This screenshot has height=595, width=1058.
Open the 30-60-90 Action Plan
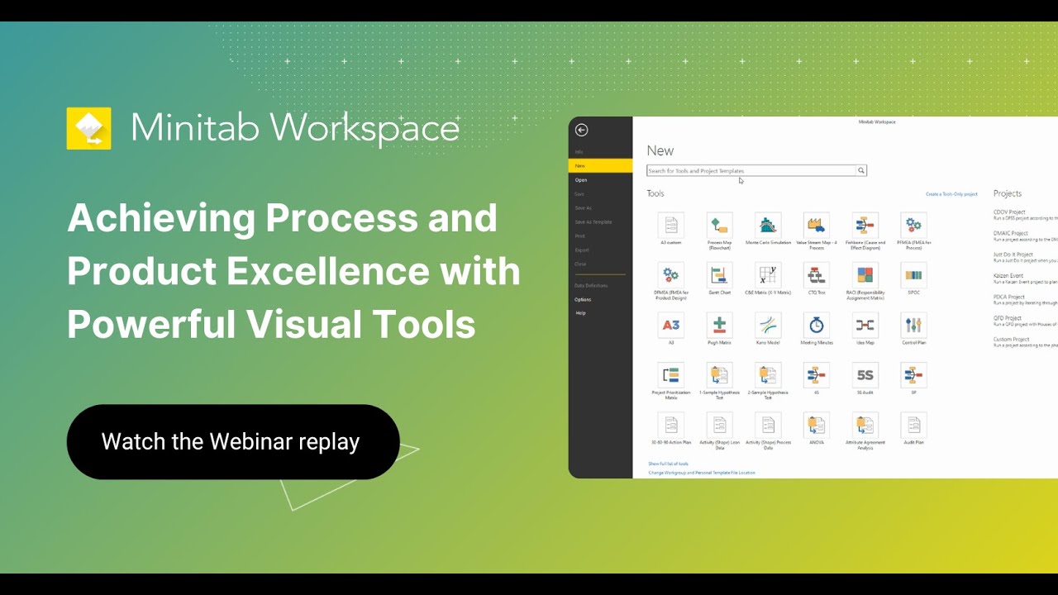pyautogui.click(x=670, y=425)
